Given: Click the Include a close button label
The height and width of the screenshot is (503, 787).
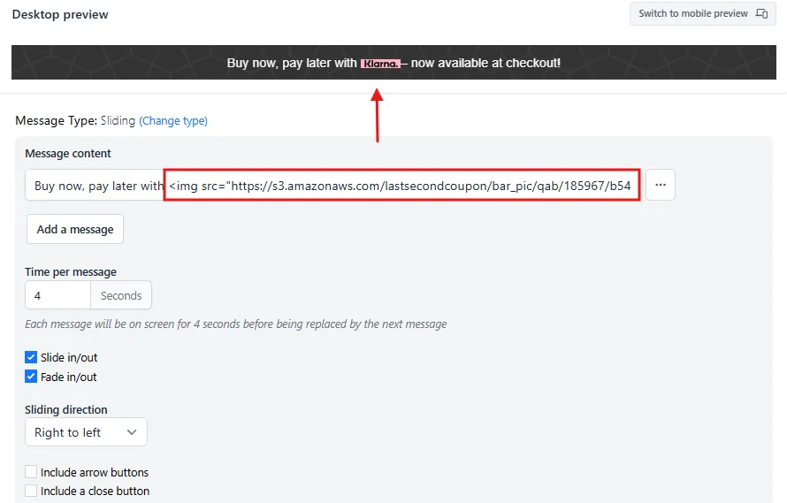Looking at the screenshot, I should point(95,491).
